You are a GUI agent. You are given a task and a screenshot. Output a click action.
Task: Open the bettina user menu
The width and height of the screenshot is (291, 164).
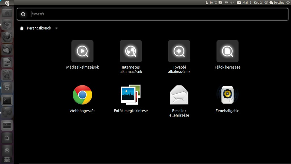277,3
